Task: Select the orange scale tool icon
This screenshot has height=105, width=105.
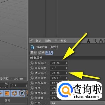Action: click(x=7, y=93)
